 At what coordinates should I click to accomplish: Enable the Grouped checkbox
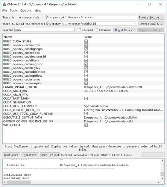tap(79, 30)
